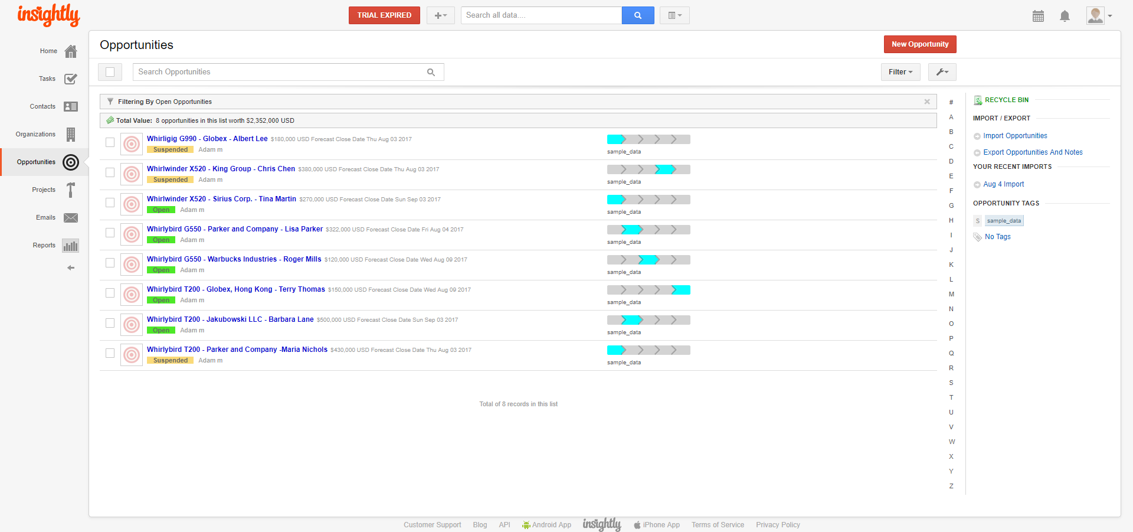This screenshot has height=532, width=1133.
Task: Open the Emails envelope icon
Action: 71,218
